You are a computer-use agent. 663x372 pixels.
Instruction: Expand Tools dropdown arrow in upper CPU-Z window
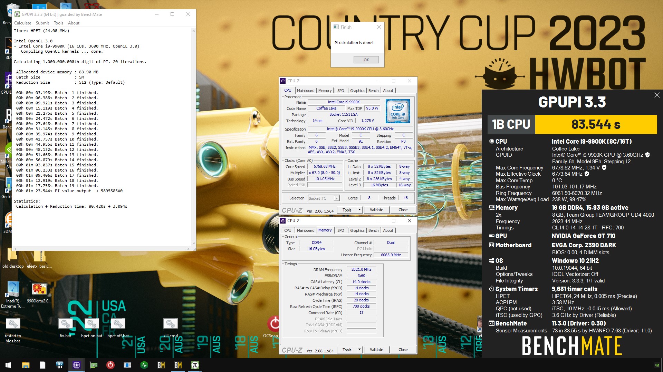point(359,209)
